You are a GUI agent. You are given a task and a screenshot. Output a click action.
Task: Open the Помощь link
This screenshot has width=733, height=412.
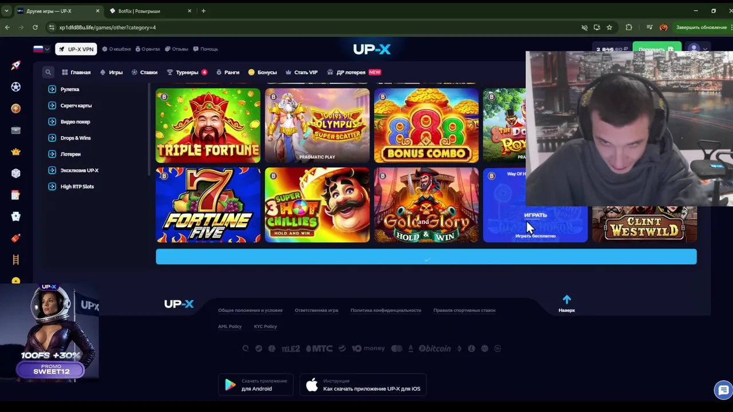pyautogui.click(x=206, y=49)
